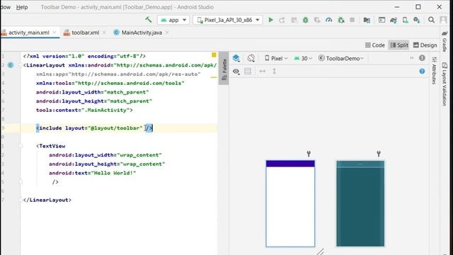The width and height of the screenshot is (453, 255).
Task: Collapse the TextView tag fold marker
Action: (x=21, y=146)
